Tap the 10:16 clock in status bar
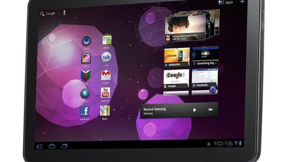Screen dimensions: 288x162 pyautogui.click(x=223, y=144)
